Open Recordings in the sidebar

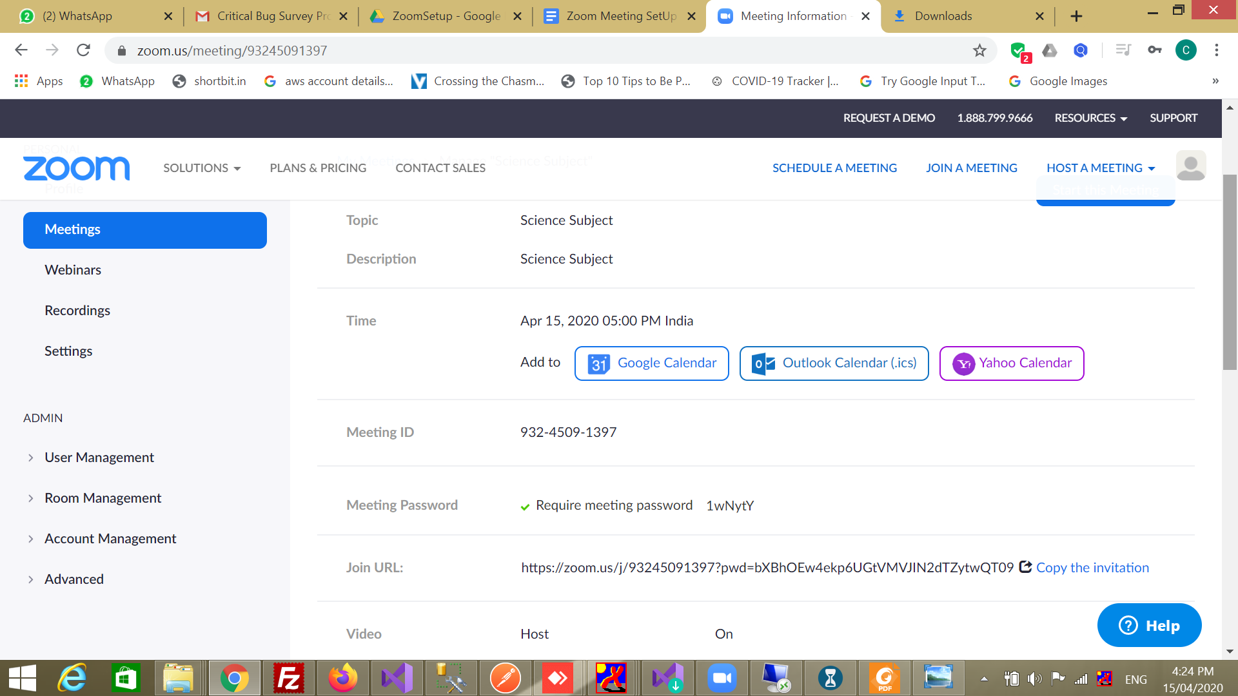pos(77,311)
